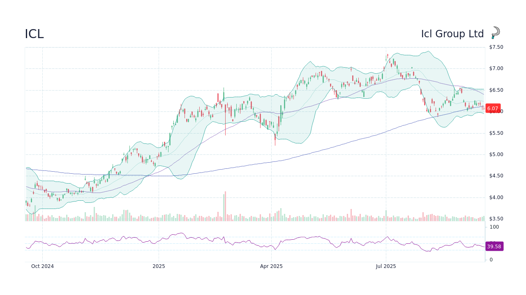Select the red 6.07 price badge
Viewport: 526px width, 295px height.
coord(493,109)
